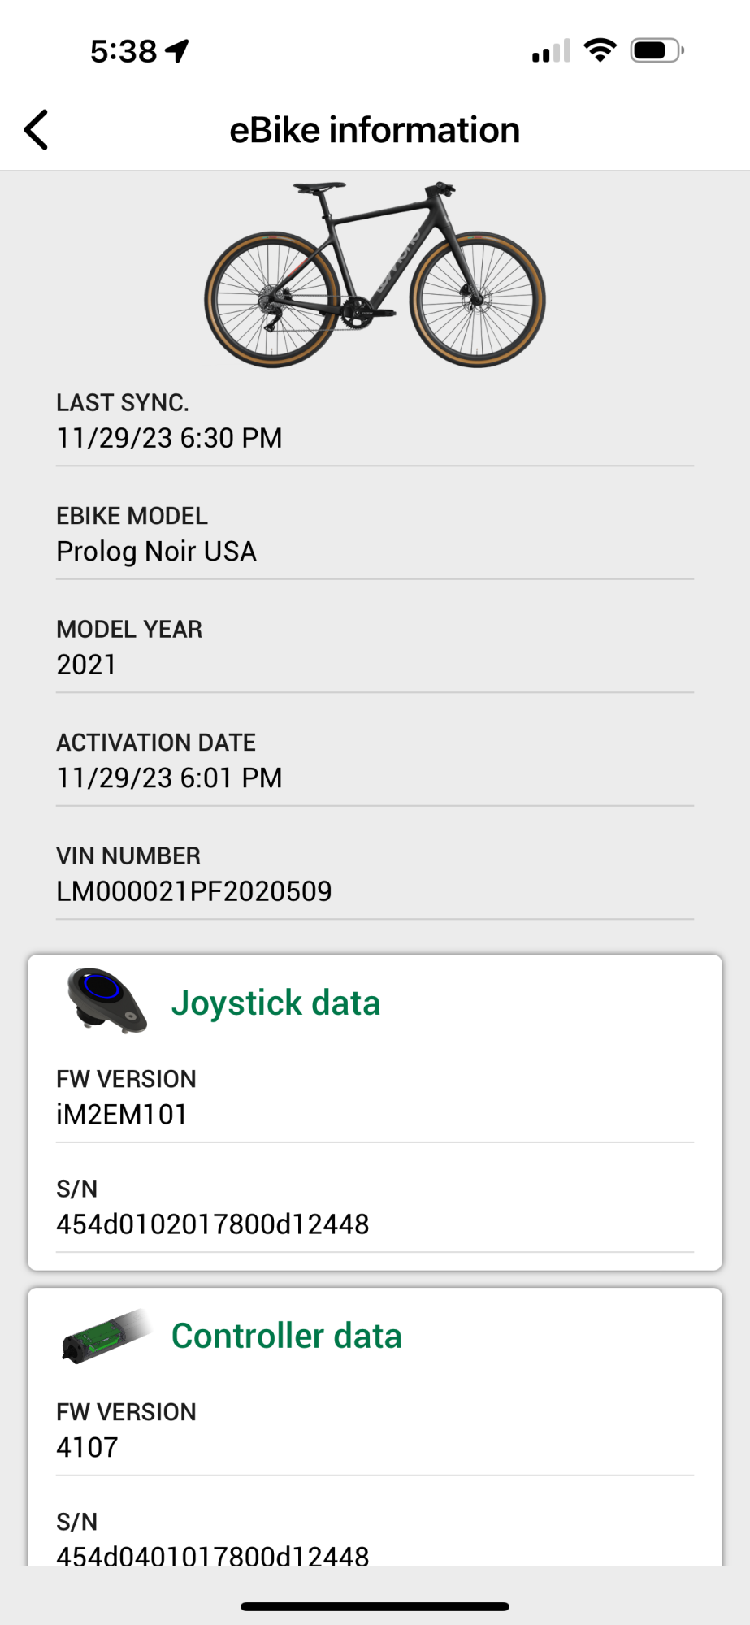750x1625 pixels.
Task: Tap the last sync date value
Action: pyautogui.click(x=169, y=438)
